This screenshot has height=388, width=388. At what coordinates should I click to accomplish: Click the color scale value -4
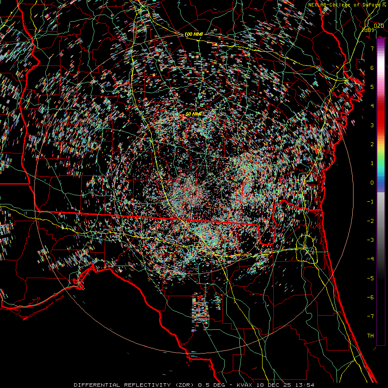[x=370, y=259]
